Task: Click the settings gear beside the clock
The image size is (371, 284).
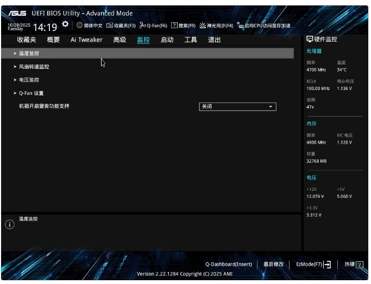Action: [65, 24]
